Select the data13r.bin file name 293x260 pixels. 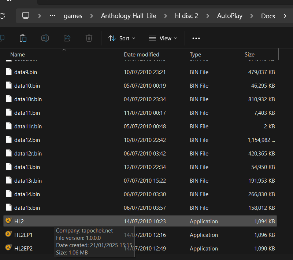[x=28, y=181]
